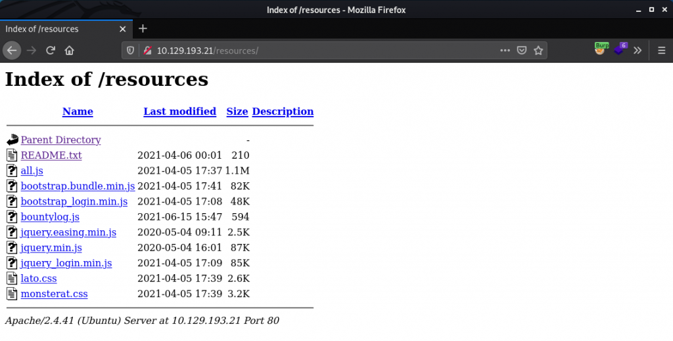Open Firefox hamburger application menu
This screenshot has width=673, height=341.
[661, 50]
